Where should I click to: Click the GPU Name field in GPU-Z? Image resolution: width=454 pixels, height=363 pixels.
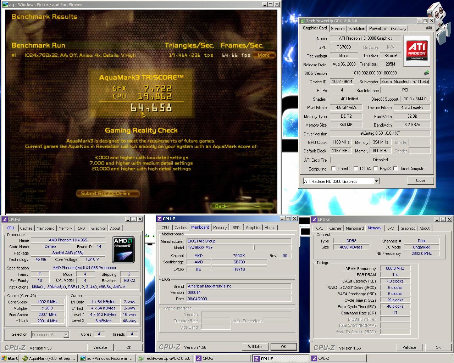[x=365, y=38]
